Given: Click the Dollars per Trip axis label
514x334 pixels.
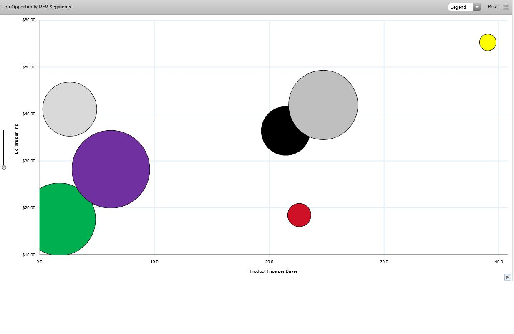Looking at the screenshot, I should coord(16,139).
